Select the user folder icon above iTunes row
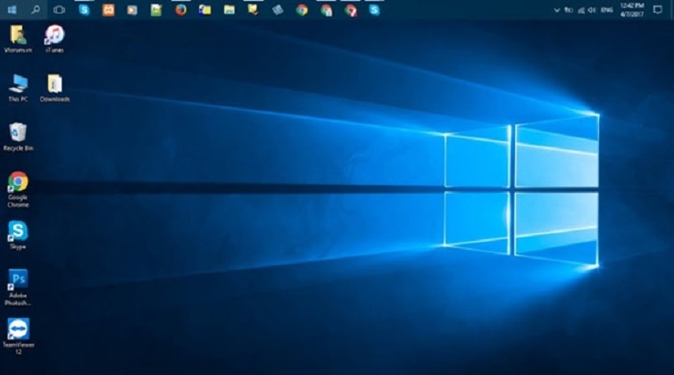The height and width of the screenshot is (375, 674). tap(18, 35)
